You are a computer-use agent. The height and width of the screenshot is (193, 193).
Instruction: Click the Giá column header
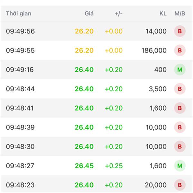click(x=89, y=14)
